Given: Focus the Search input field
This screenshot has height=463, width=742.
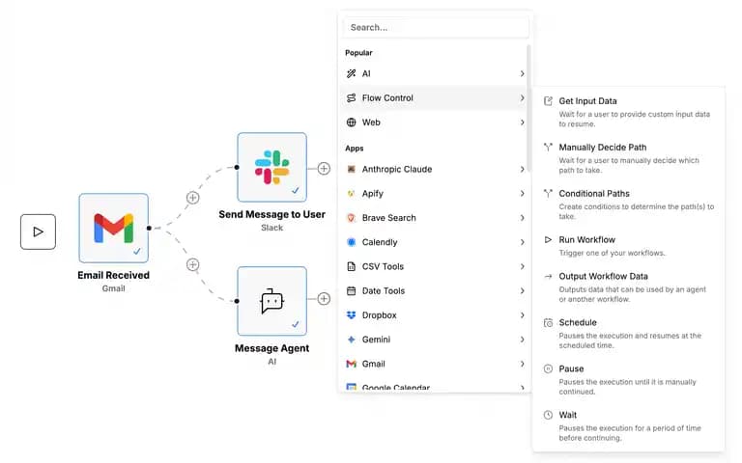Looking at the screenshot, I should pyautogui.click(x=436, y=27).
